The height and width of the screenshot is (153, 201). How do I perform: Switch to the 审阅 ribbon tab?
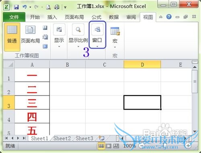click(131, 17)
